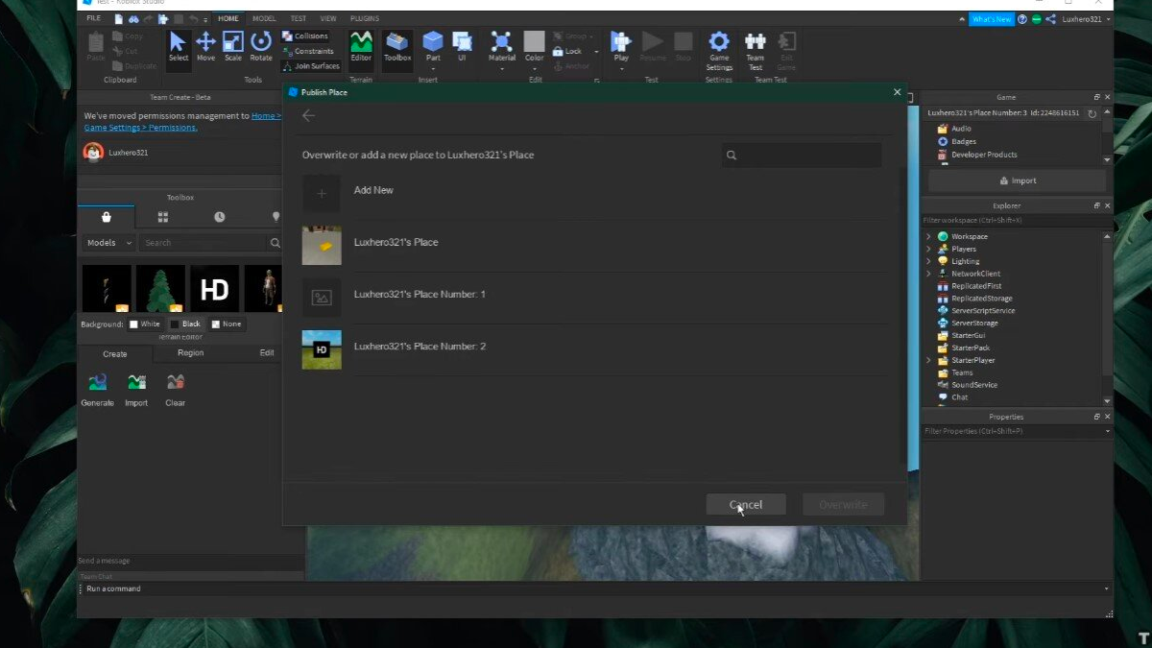
Task: Choose the Rotate tool
Action: pos(261,44)
